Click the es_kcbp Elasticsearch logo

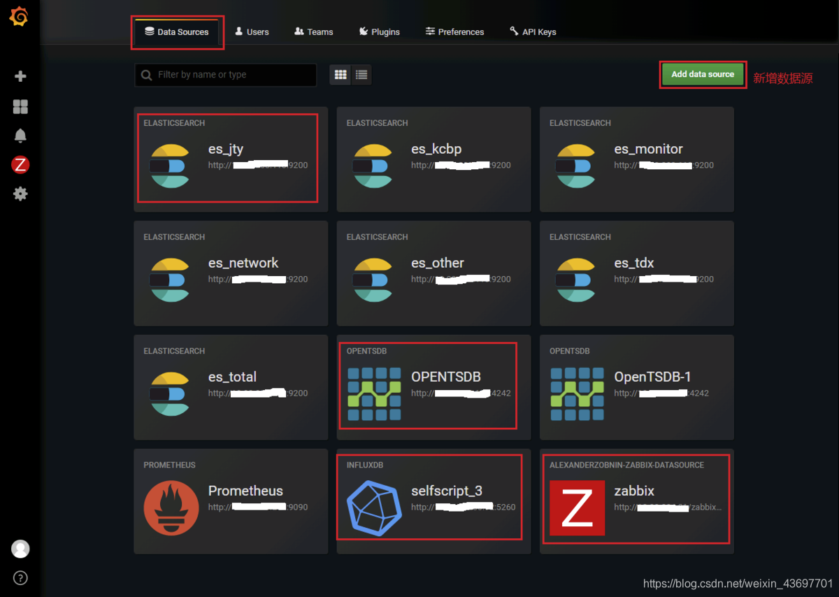tap(372, 166)
